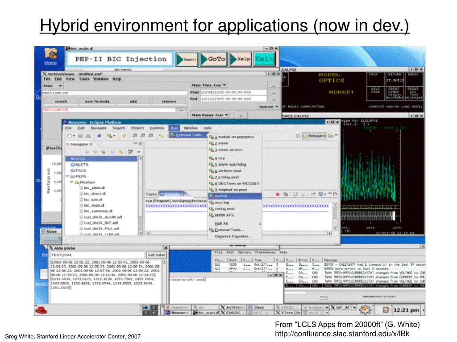The height and width of the screenshot is (342, 457).
Task: Open the Penil dropdown in ArchiveViewer
Action: pyautogui.click(x=53, y=86)
